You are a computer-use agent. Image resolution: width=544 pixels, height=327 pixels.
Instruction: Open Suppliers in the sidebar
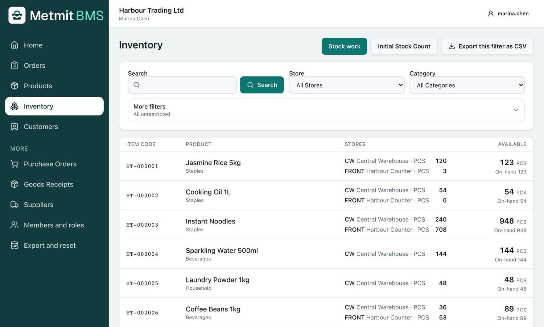coord(54,205)
